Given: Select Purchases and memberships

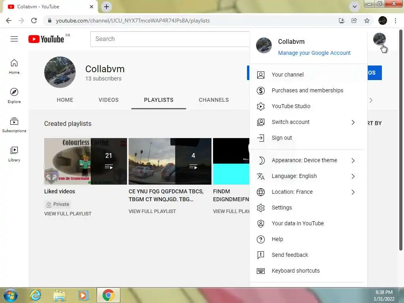Looking at the screenshot, I should 308,90.
